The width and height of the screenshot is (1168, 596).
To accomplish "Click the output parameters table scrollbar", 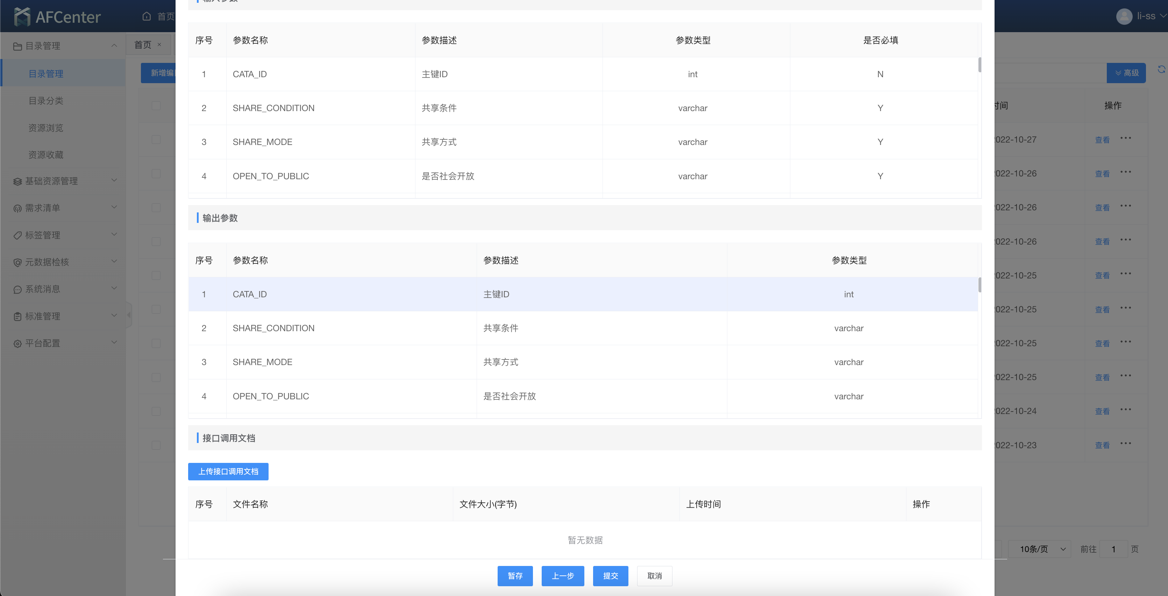I will [x=980, y=285].
